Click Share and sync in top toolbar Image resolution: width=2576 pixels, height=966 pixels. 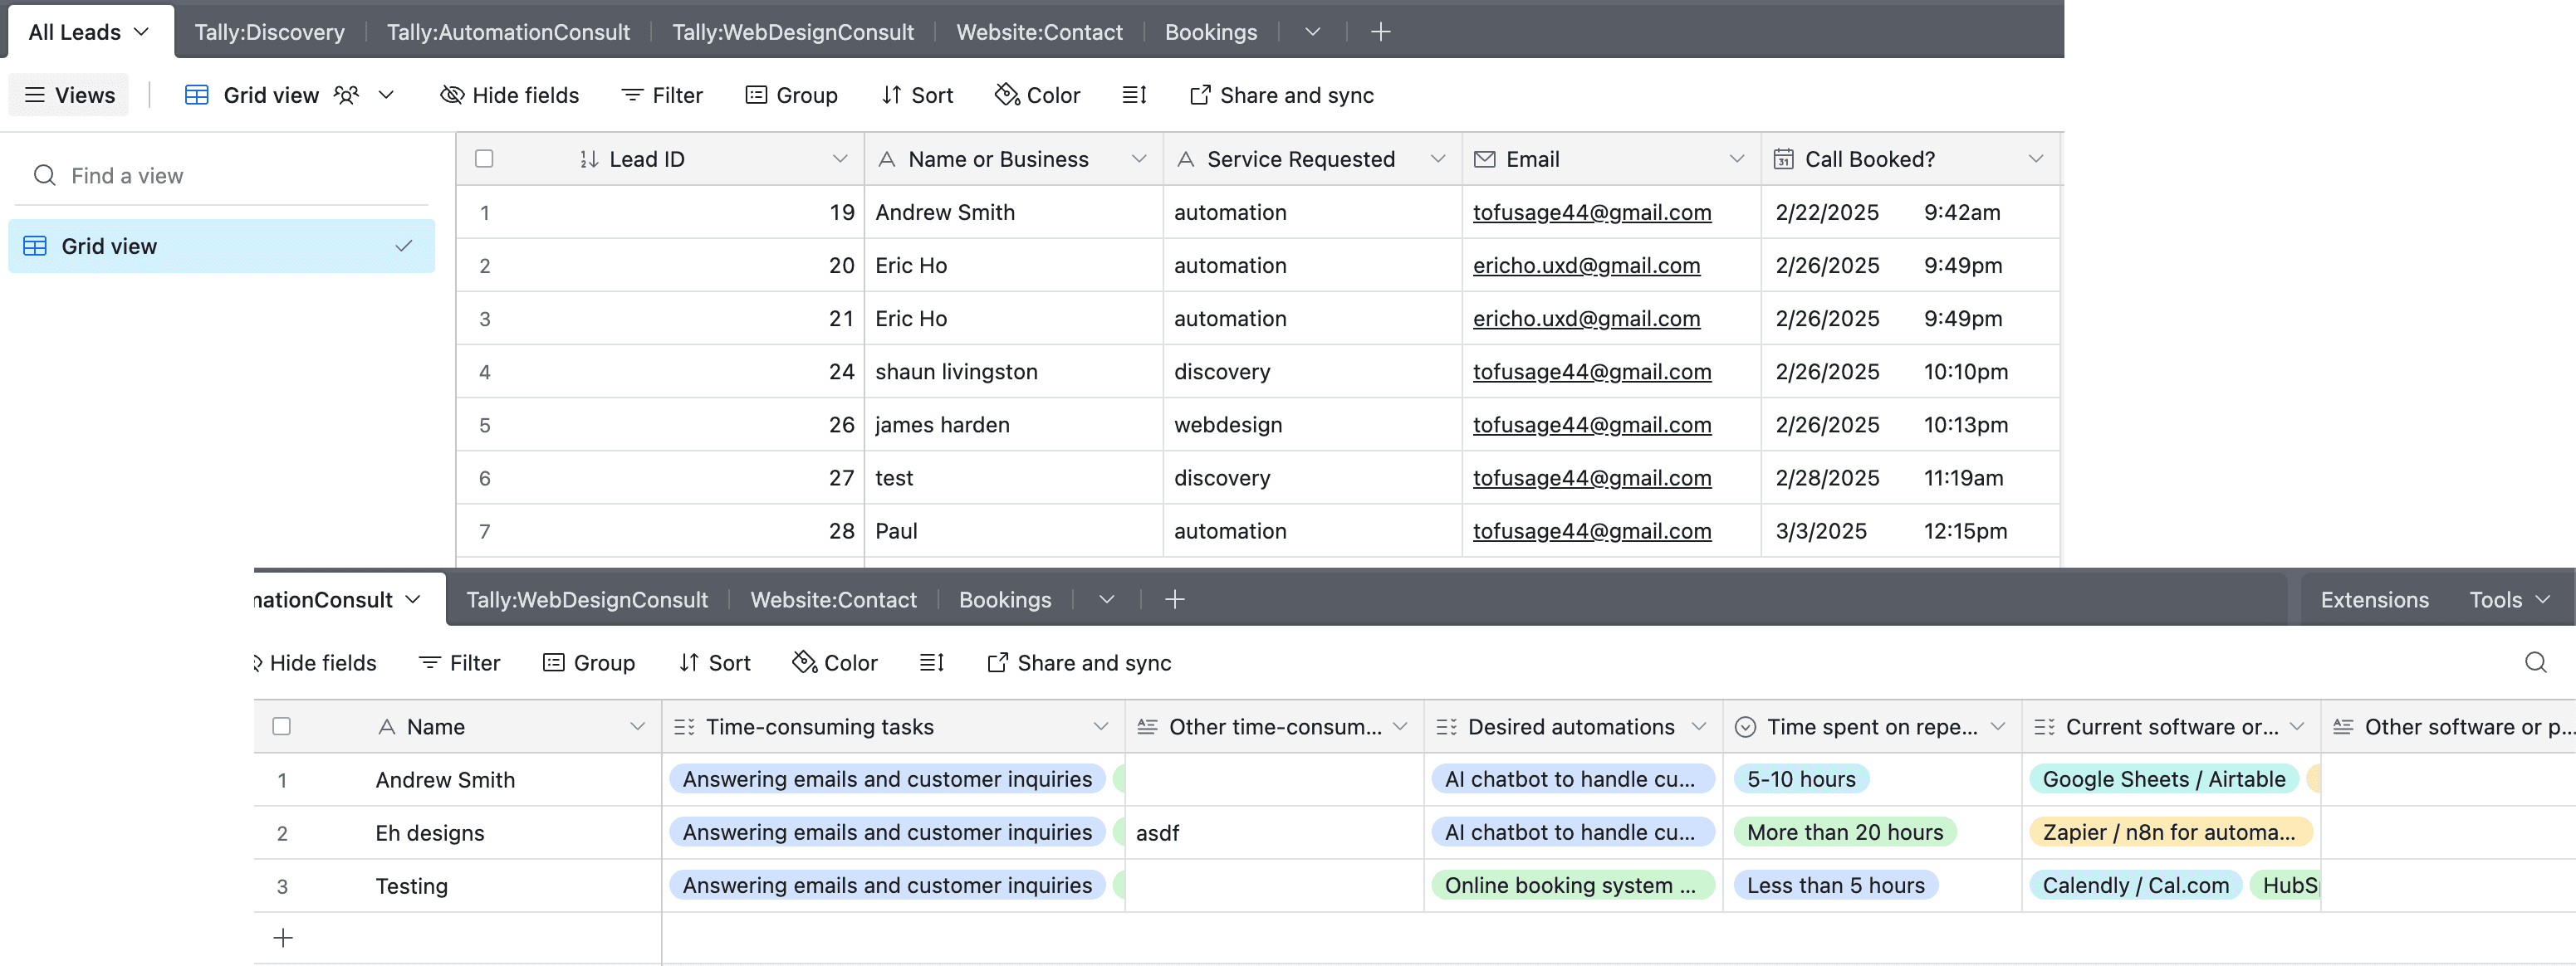pyautogui.click(x=1281, y=95)
